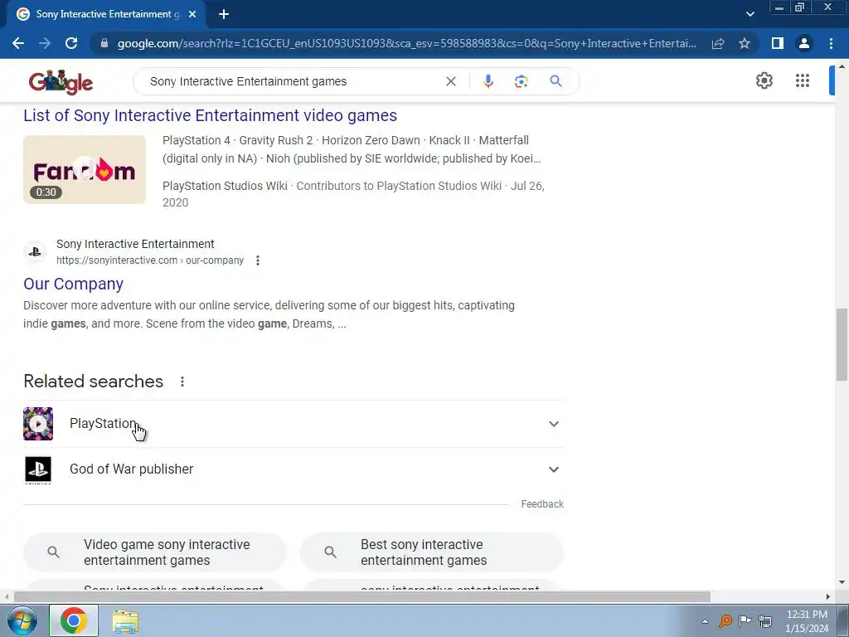
Task: Close the Sony Interactive Entertainment tab
Action: 192,14
